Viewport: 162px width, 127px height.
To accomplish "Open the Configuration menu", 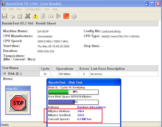I will (33, 9).
